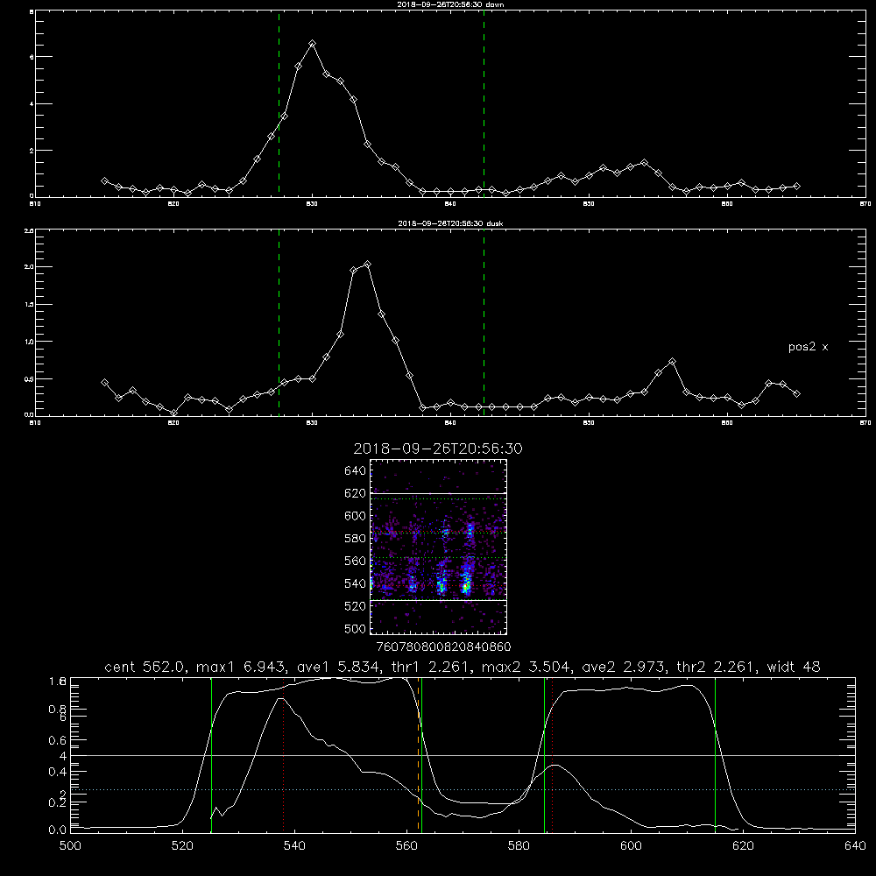The width and height of the screenshot is (876, 876).
Task: Select the 540 label on spectrogram y-axis
Action: pyautogui.click(x=356, y=583)
